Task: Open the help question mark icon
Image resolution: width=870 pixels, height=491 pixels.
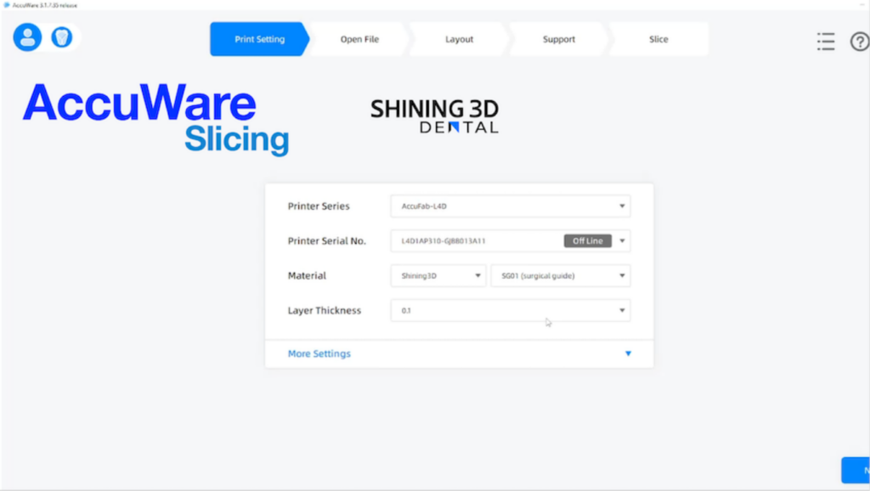Action: 860,42
